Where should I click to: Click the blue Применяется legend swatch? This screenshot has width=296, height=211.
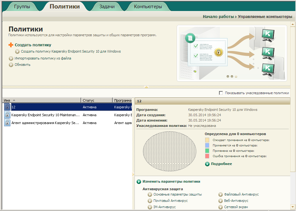point(207,145)
